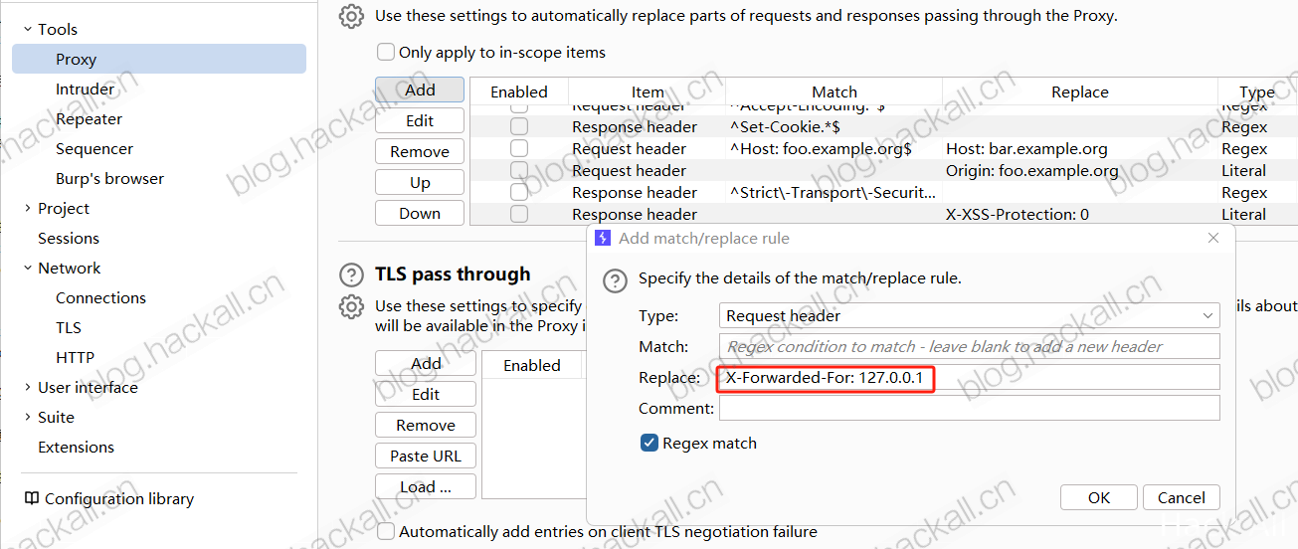
Task: Expand the User interface section
Action: click(x=27, y=388)
